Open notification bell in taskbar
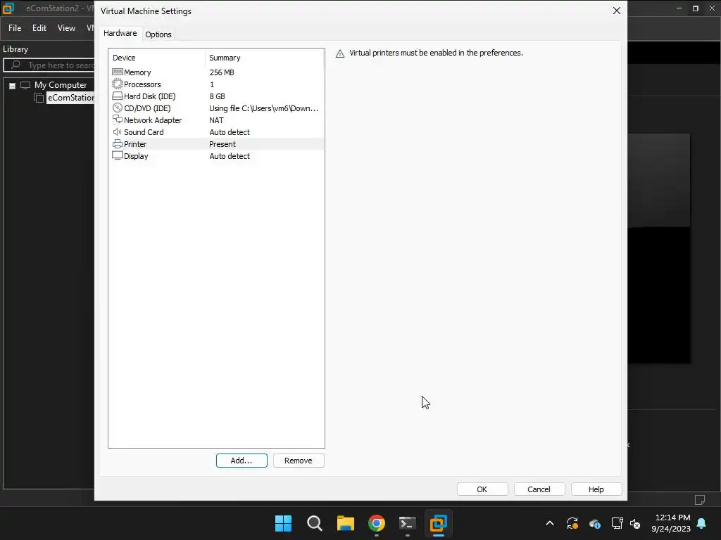 click(702, 523)
